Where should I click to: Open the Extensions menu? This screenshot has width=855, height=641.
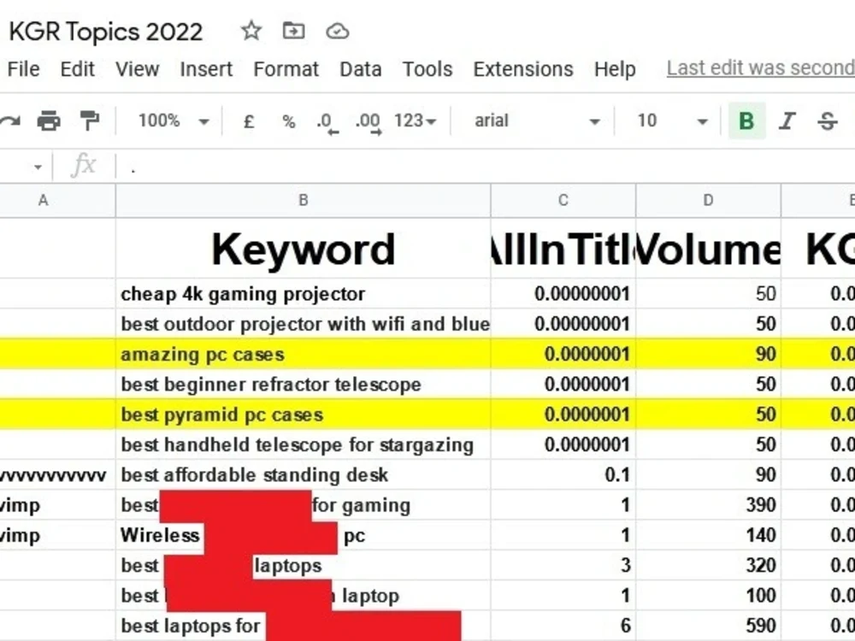click(523, 69)
